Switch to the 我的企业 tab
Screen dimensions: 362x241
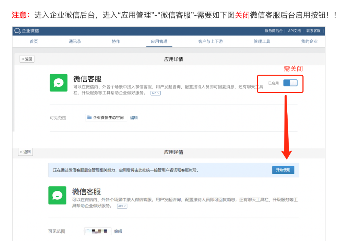coord(309,42)
